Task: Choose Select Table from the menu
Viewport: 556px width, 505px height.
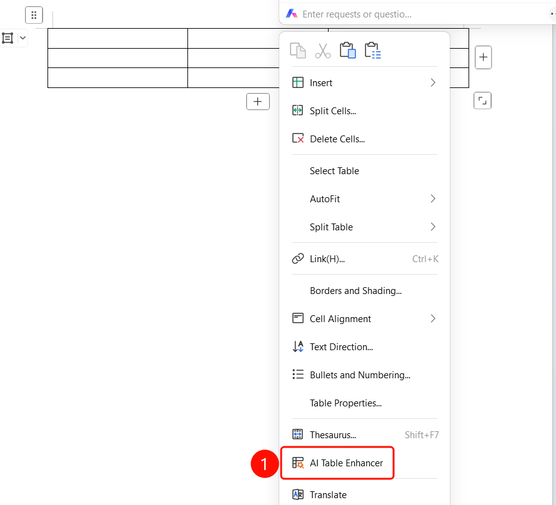Action: [x=364, y=171]
